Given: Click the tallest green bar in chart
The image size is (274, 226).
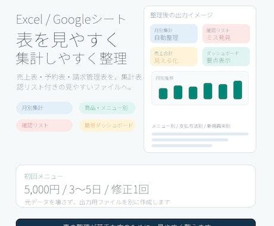Looking at the screenshot, I should click(238, 90).
